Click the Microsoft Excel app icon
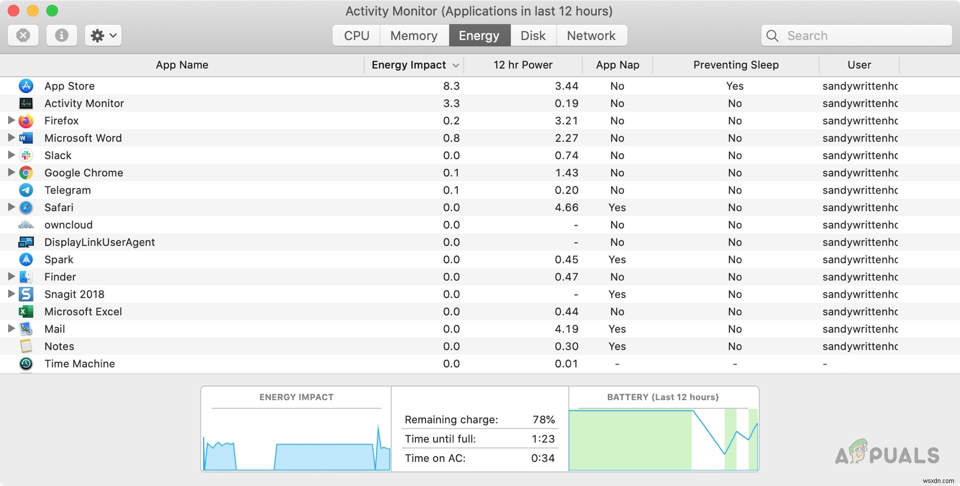 (25, 311)
